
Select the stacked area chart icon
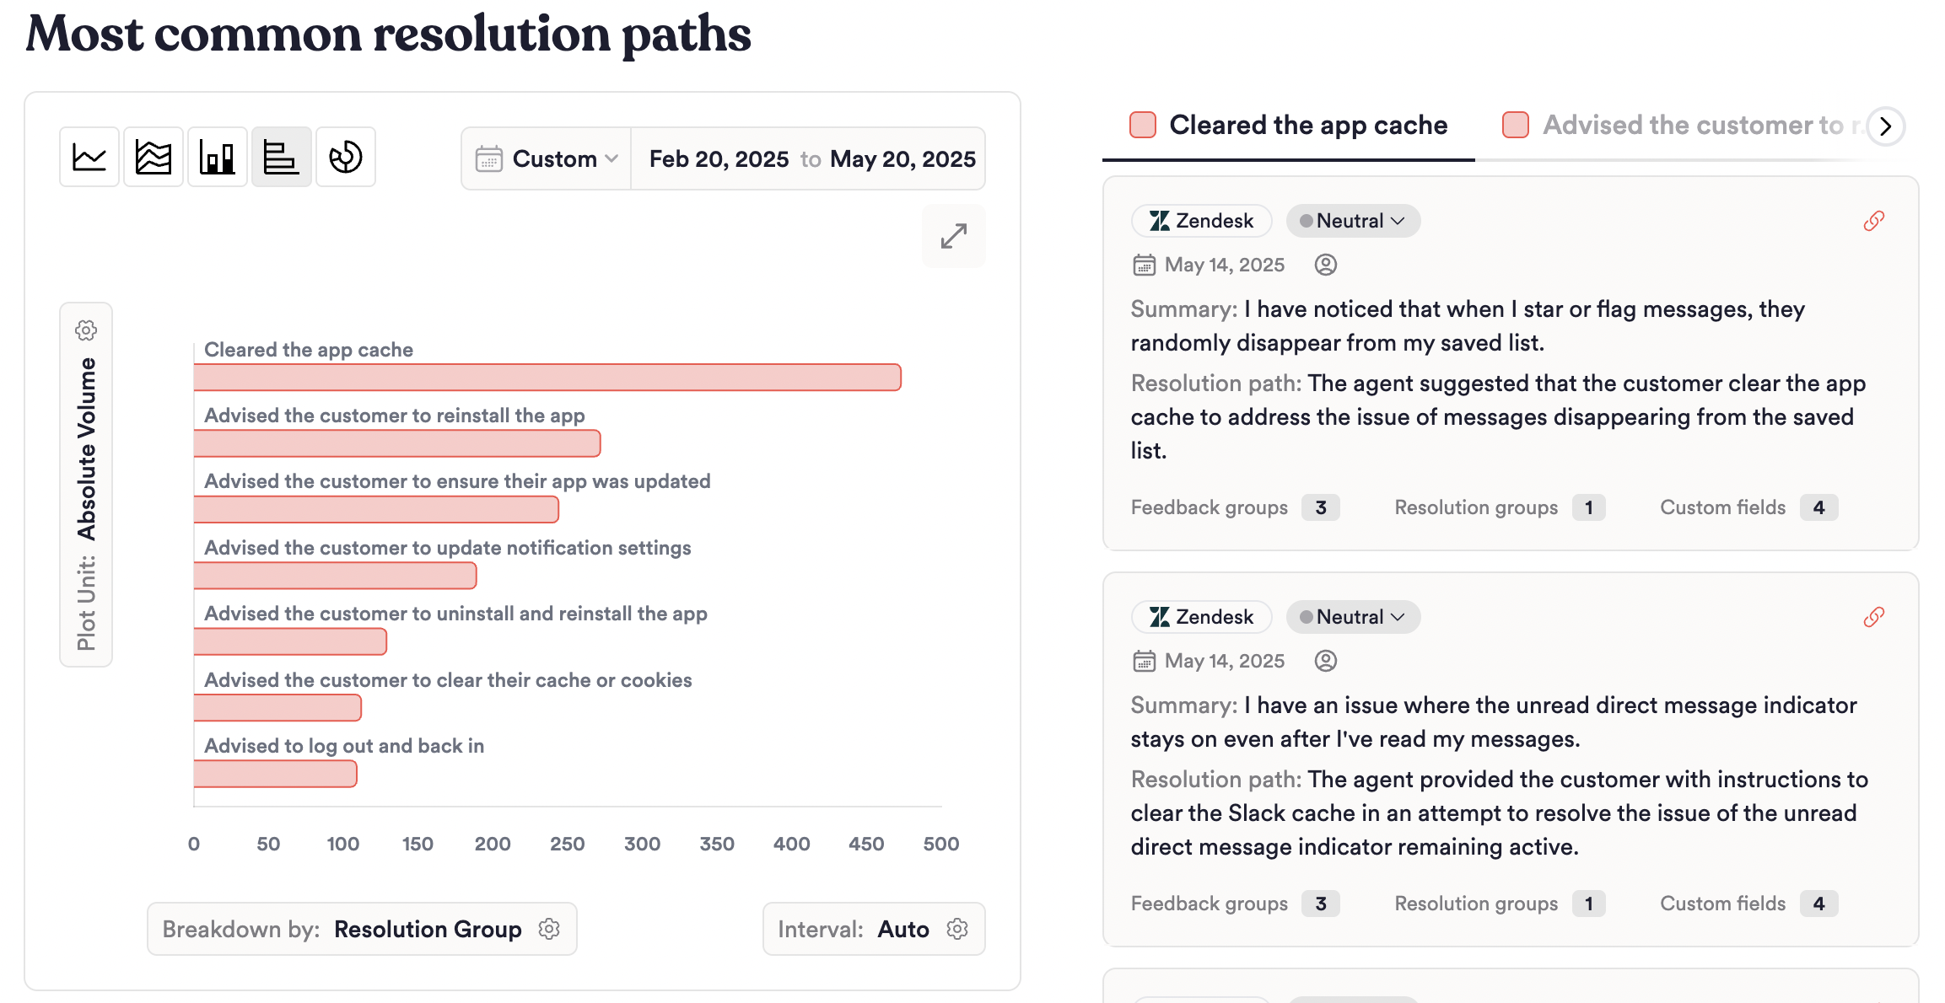coord(154,158)
